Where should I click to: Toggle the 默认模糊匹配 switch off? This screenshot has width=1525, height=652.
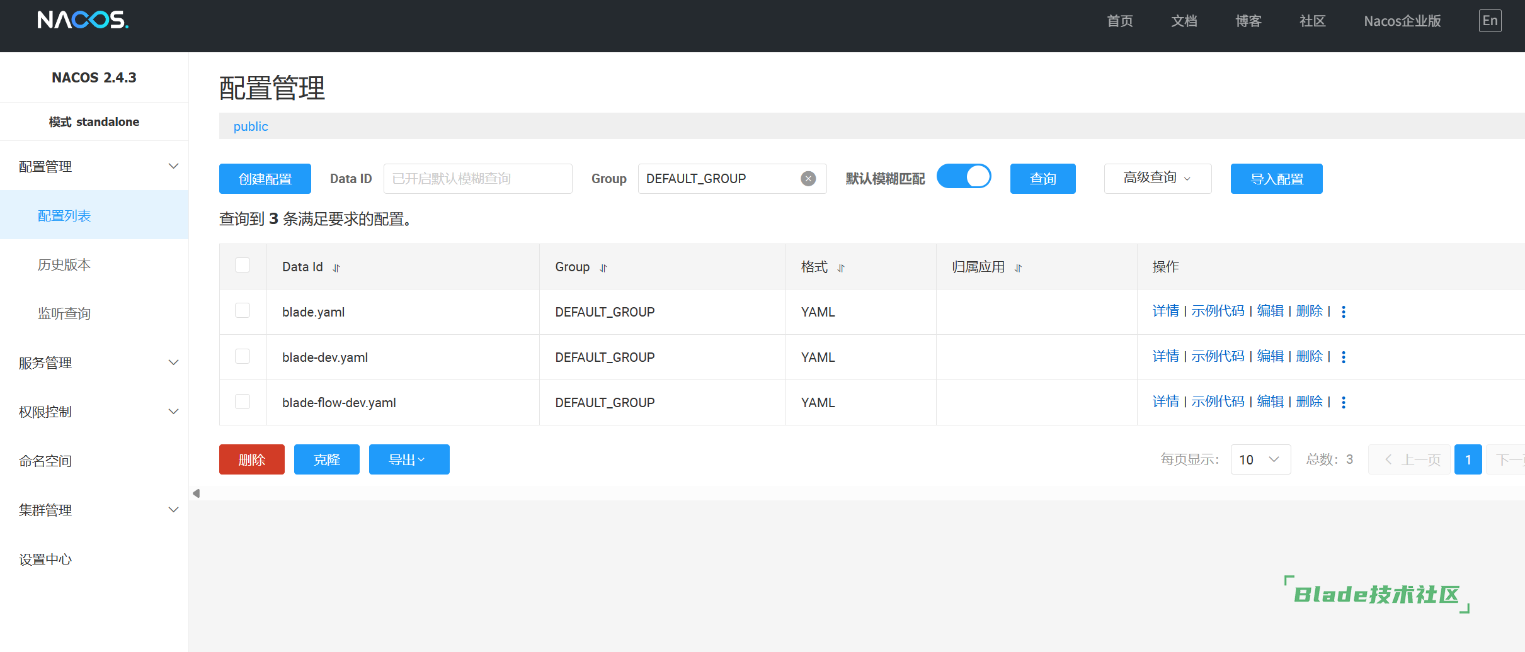tap(964, 177)
